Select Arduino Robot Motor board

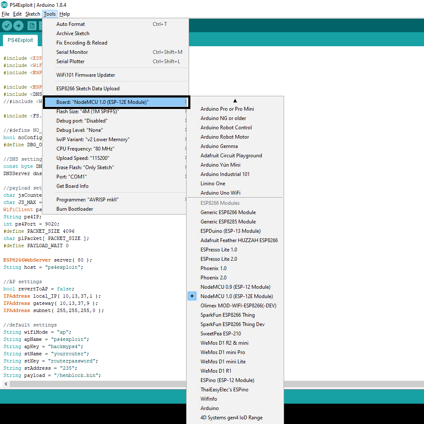tap(235, 137)
